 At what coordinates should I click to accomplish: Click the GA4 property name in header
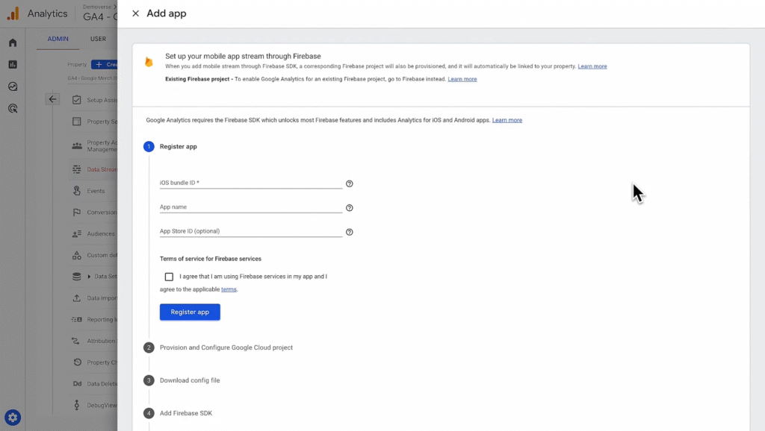[x=100, y=16]
